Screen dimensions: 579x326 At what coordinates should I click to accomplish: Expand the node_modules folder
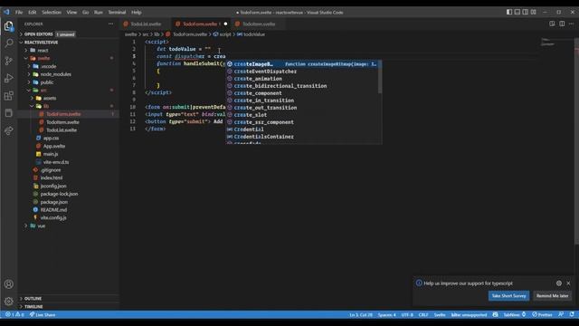[x=70, y=74]
